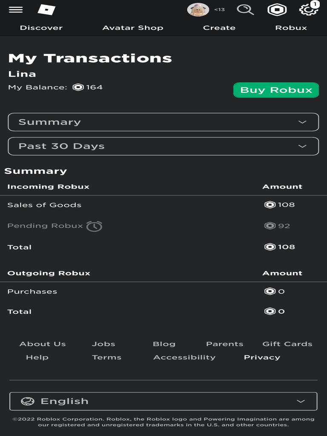Switch to the Avatar Shop tab
The image size is (327, 436).
[133, 28]
